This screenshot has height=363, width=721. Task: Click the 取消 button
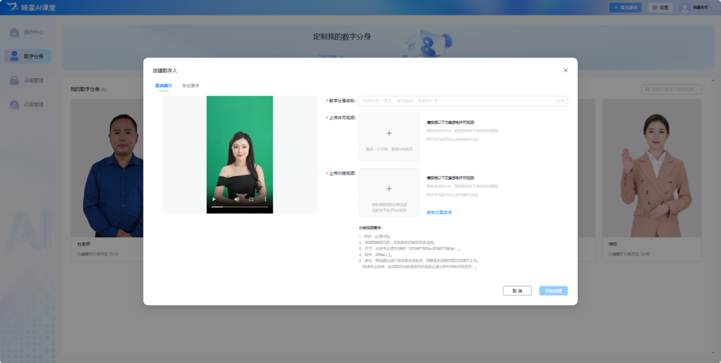pyautogui.click(x=517, y=291)
